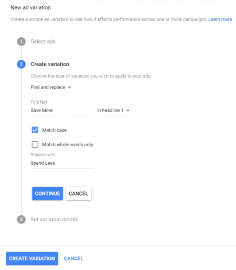This screenshot has height=270, width=236.
Task: Select the Create variation step heading
Action: (x=50, y=64)
